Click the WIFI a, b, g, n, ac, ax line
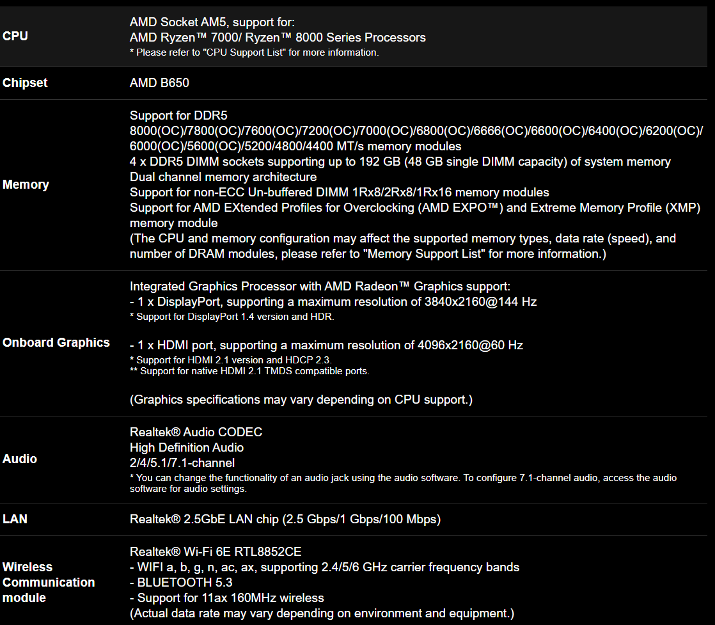This screenshot has height=625, width=715. [x=324, y=567]
